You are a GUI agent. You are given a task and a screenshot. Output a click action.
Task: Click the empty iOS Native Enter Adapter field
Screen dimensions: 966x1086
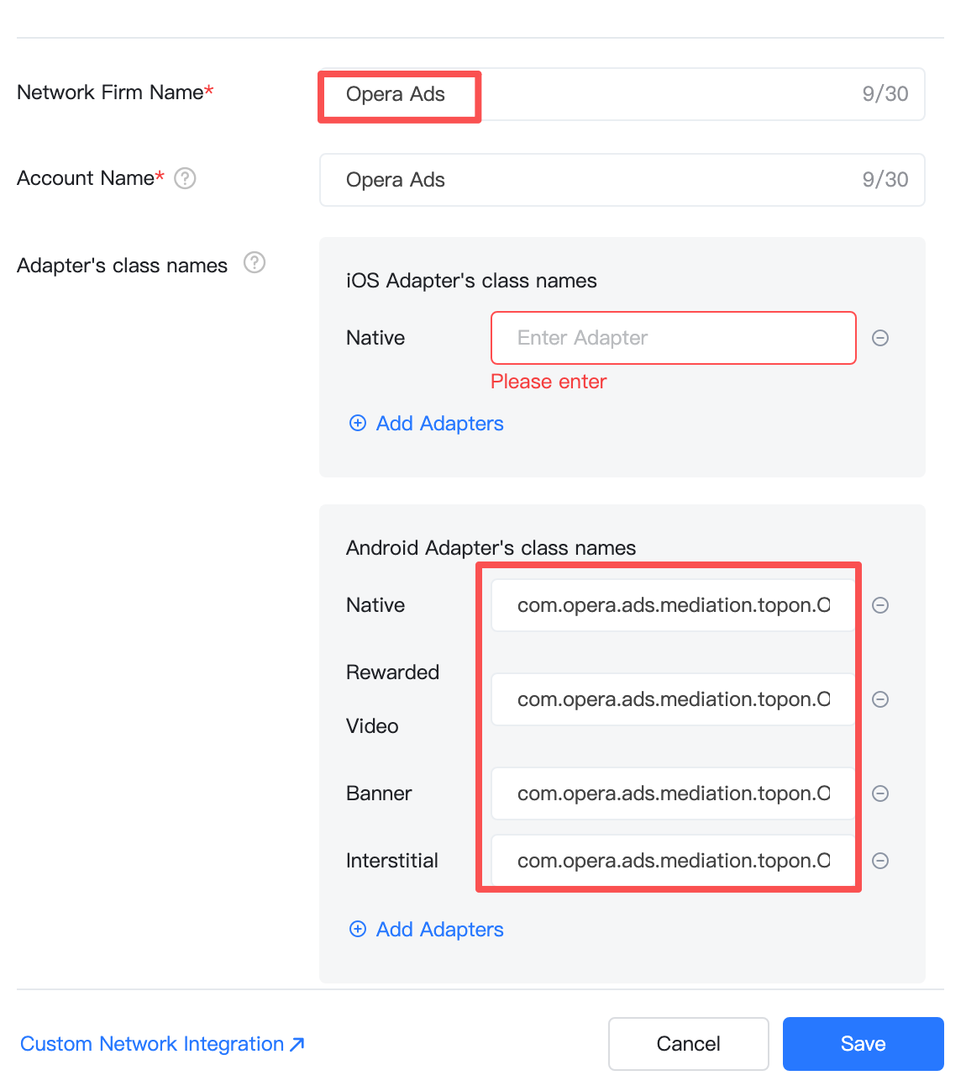[x=672, y=338]
